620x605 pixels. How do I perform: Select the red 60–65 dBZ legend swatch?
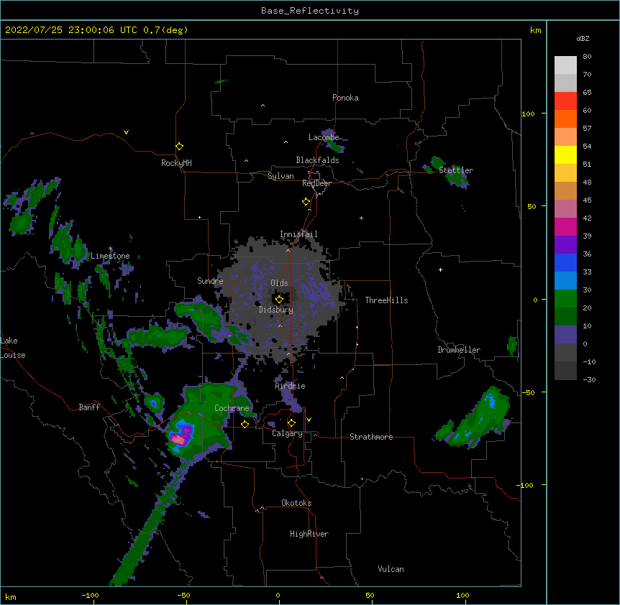(x=565, y=101)
